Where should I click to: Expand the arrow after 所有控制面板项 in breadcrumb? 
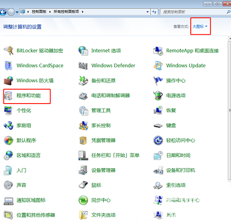[83, 12]
